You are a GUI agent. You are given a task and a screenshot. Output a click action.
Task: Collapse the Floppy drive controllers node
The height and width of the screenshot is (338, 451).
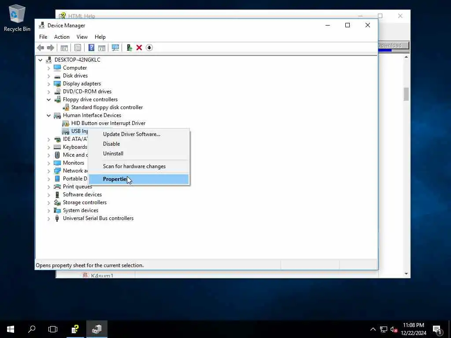48,100
